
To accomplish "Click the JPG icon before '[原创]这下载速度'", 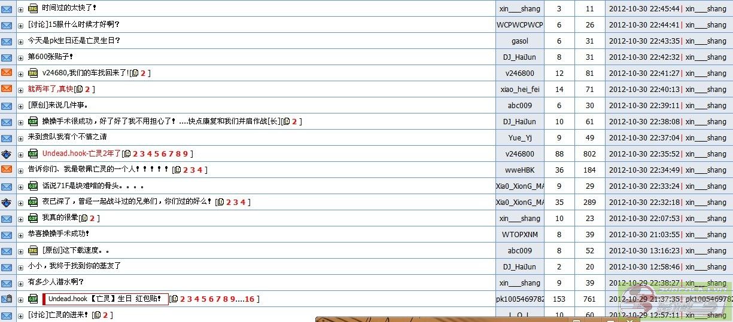I will (x=33, y=250).
